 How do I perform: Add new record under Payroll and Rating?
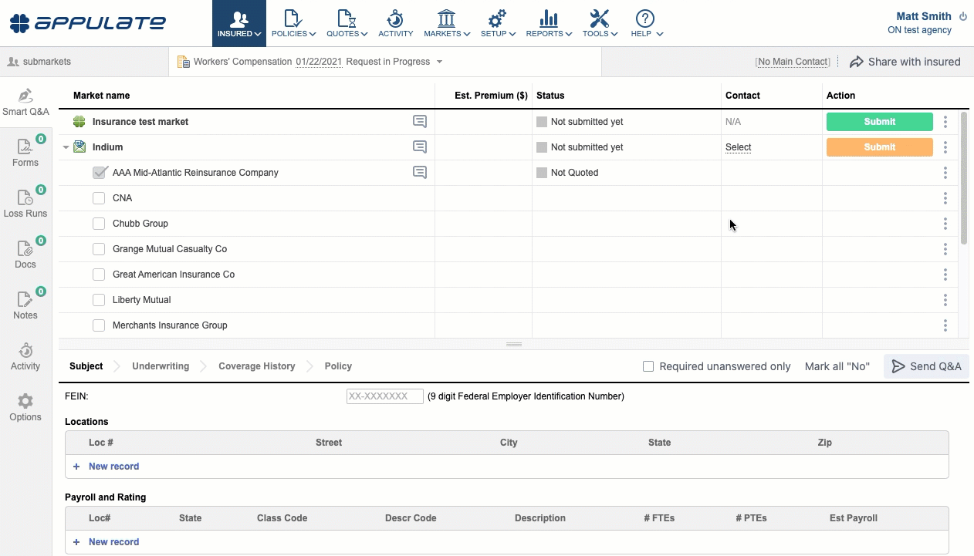[x=107, y=542]
